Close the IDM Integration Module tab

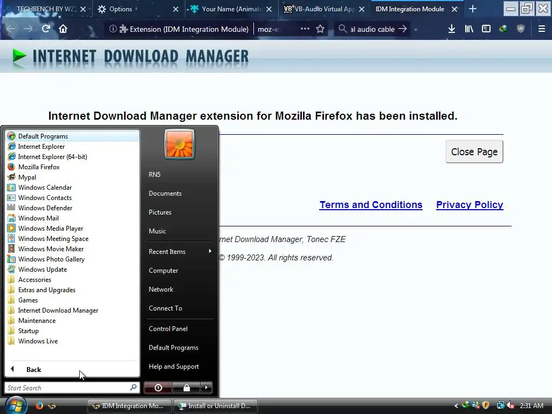454,9
